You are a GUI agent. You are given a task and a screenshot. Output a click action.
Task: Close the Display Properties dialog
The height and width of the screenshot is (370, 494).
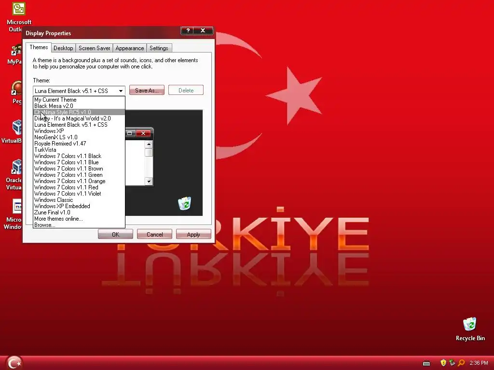203,30
